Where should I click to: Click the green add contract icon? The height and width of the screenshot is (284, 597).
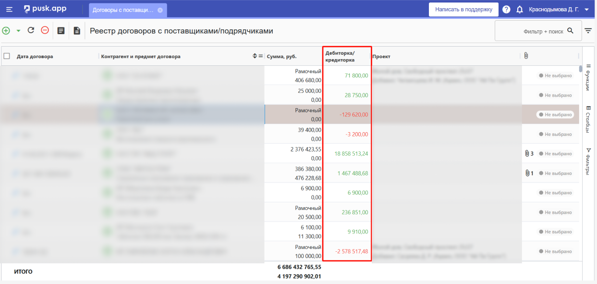[x=6, y=30]
